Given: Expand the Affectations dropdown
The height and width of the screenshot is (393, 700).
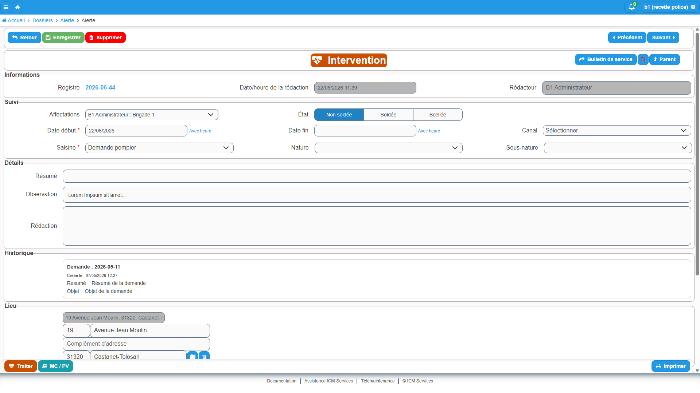Looking at the screenshot, I should coord(152,115).
